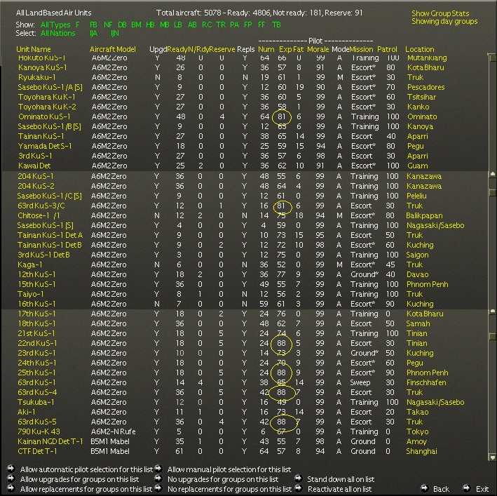Viewport: 497px width, 496px height.
Task: Sort by Unit Name column header
Action: pyautogui.click(x=33, y=50)
